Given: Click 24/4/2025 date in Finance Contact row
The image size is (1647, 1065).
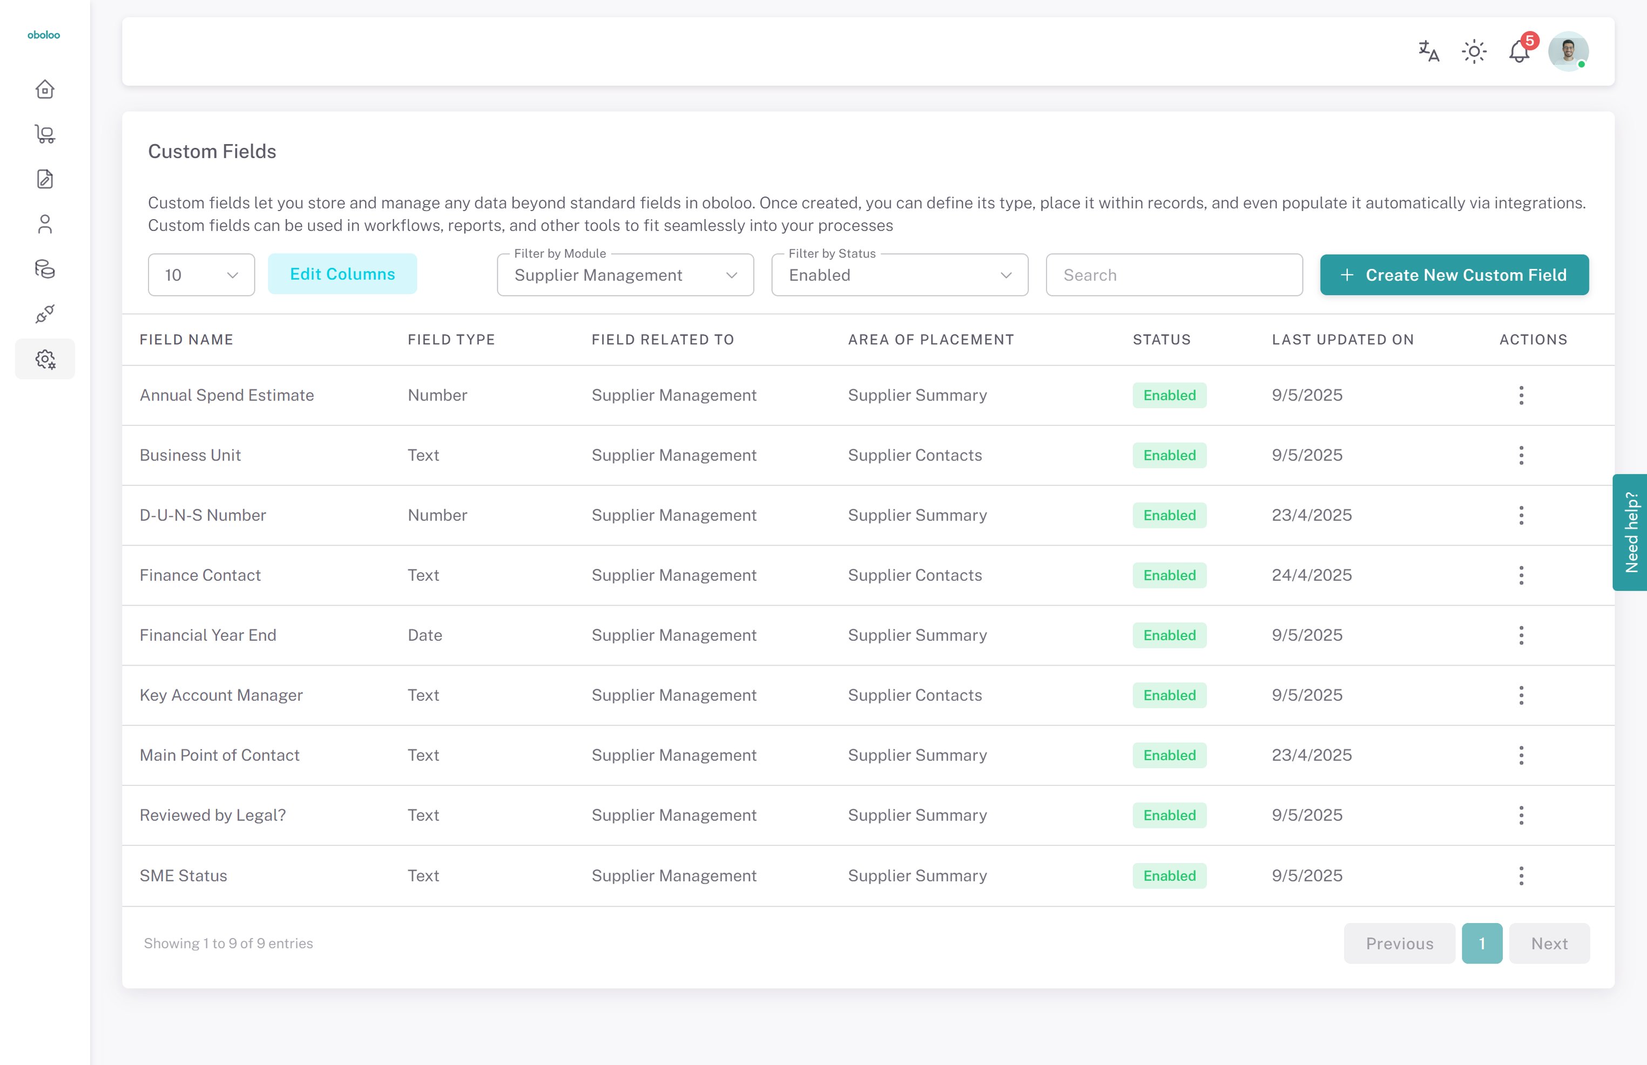Looking at the screenshot, I should (1312, 575).
